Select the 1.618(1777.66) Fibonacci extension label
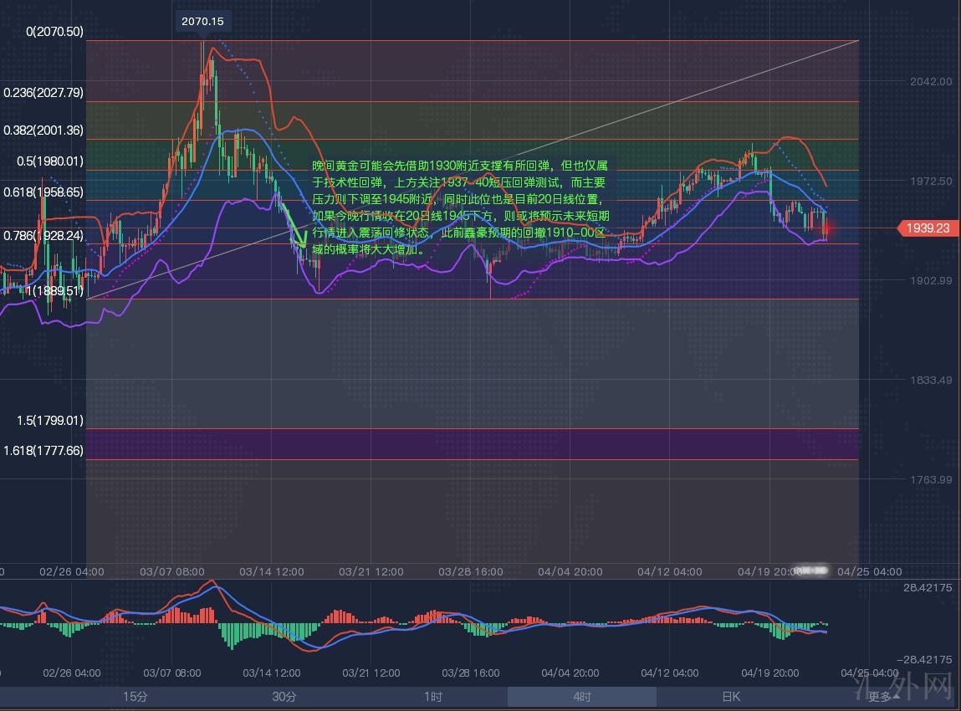The height and width of the screenshot is (711, 961). coord(43,451)
